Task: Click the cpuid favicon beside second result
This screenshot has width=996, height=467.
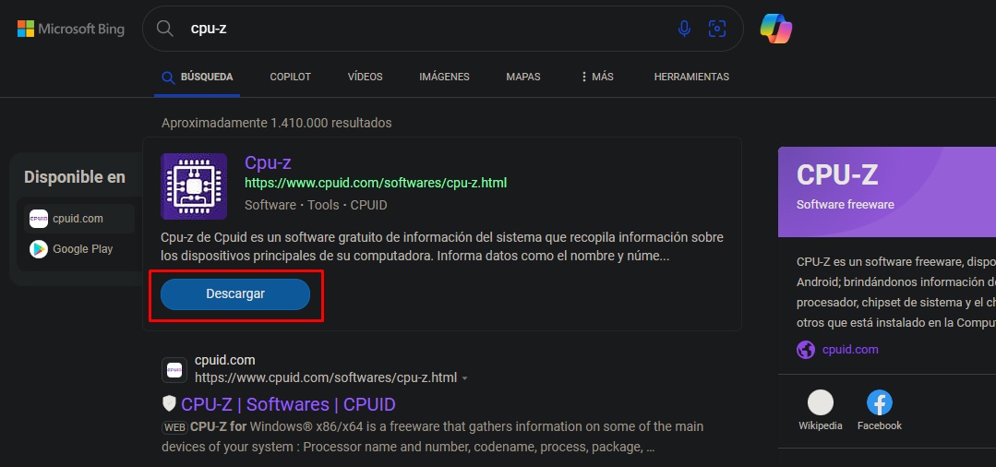Action: tap(174, 370)
